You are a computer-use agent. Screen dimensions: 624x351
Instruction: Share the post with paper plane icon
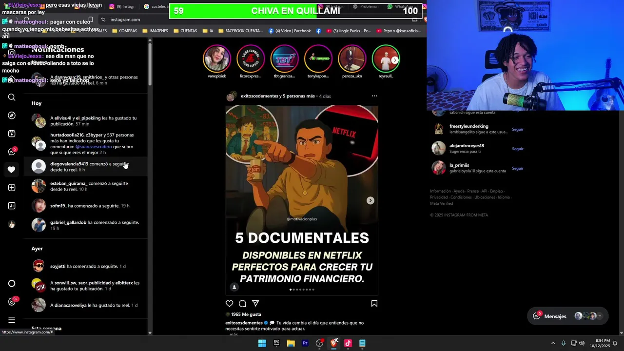tap(255, 304)
